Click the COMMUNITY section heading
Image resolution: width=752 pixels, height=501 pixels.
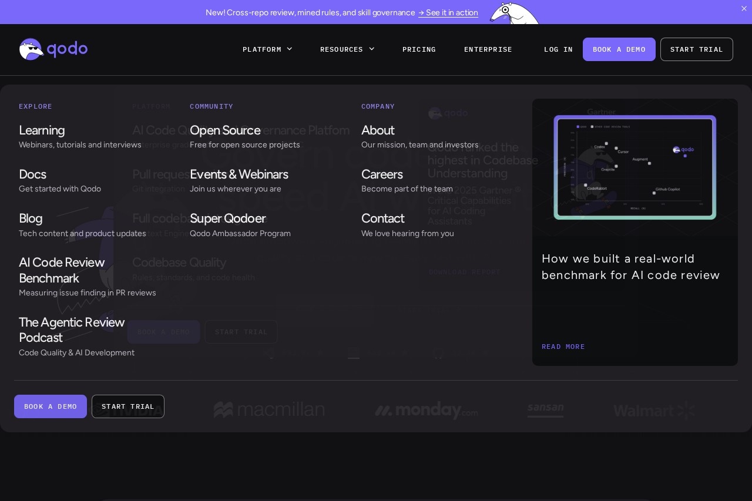point(211,106)
